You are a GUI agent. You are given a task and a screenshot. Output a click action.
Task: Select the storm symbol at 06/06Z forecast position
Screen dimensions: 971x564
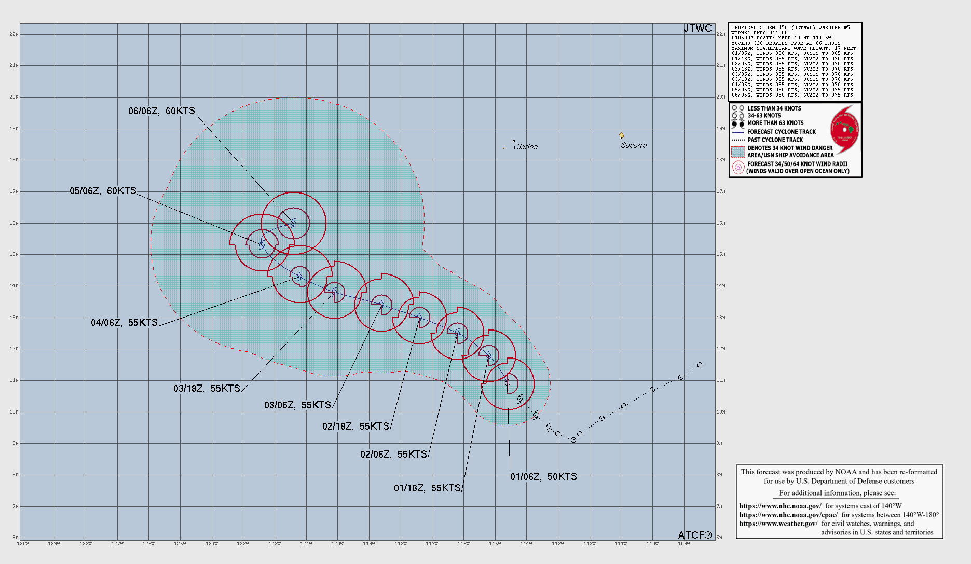pyautogui.click(x=293, y=223)
